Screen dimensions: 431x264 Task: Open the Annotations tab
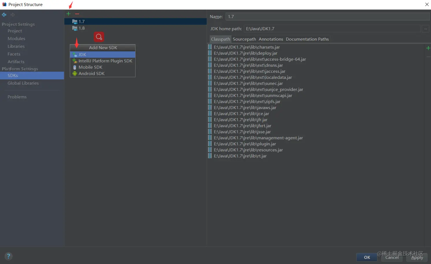(x=271, y=39)
